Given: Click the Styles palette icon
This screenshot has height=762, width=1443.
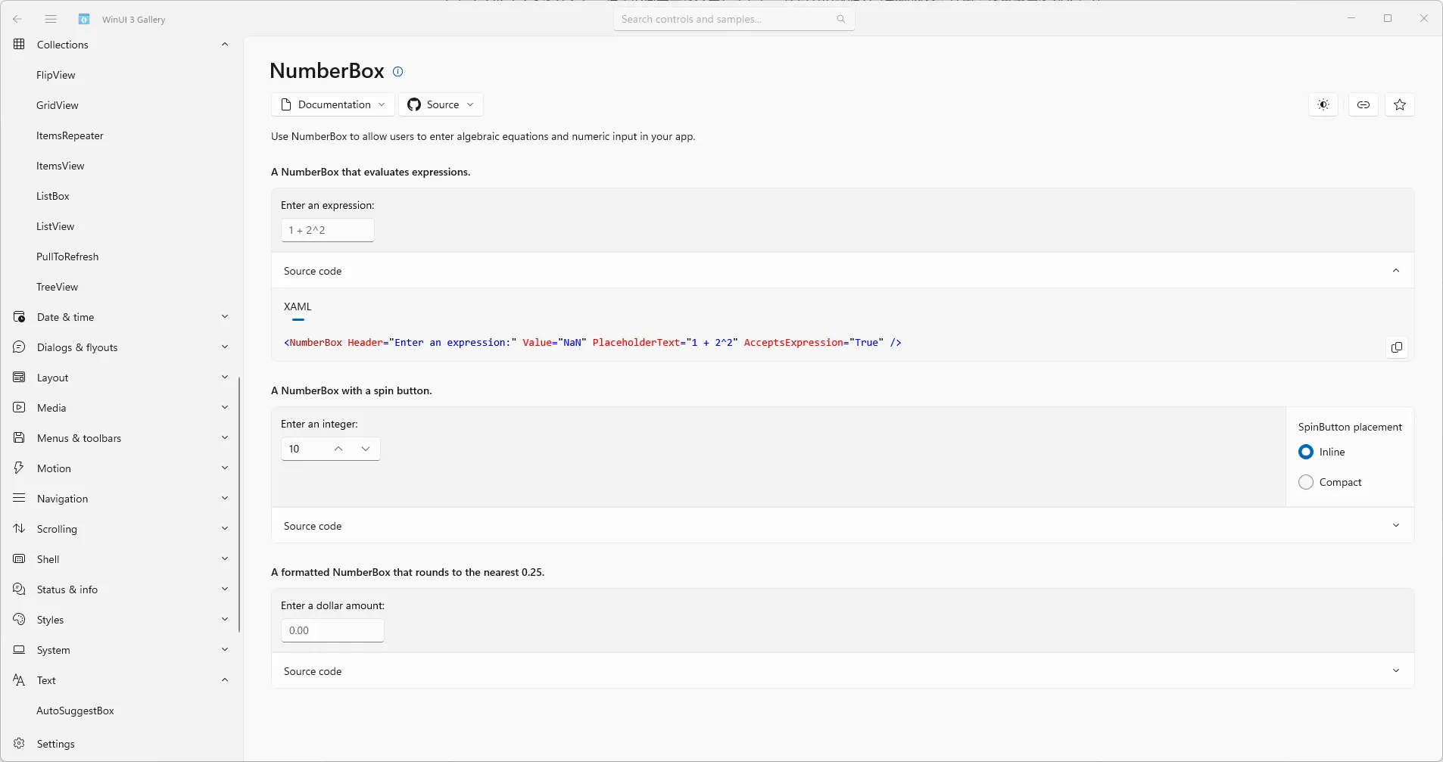Looking at the screenshot, I should (19, 620).
